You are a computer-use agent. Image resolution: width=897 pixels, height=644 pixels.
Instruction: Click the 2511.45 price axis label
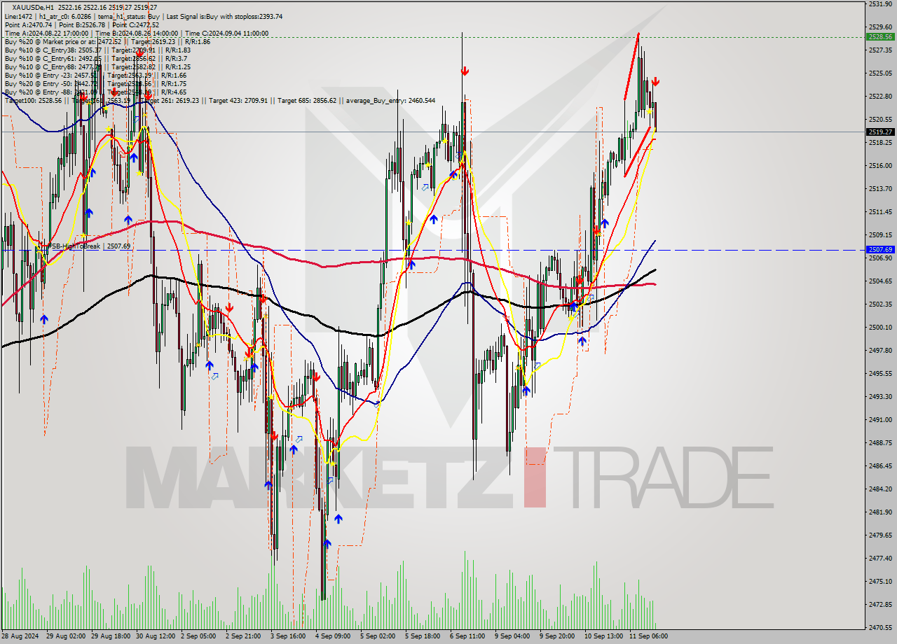tap(880, 211)
